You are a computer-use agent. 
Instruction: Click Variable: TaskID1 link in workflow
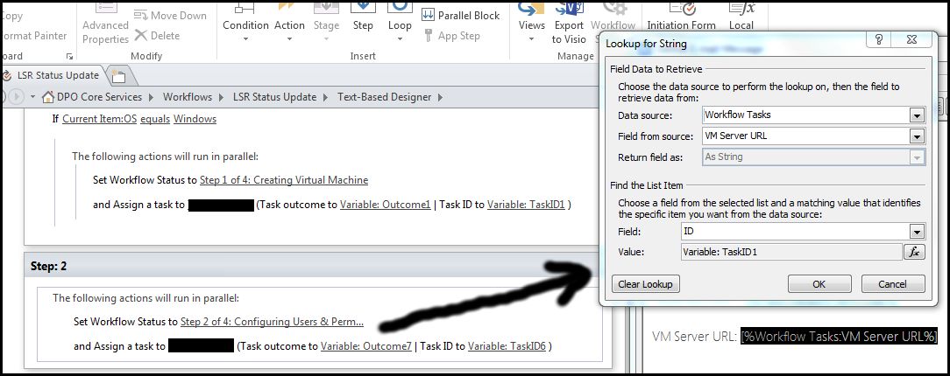click(525, 205)
